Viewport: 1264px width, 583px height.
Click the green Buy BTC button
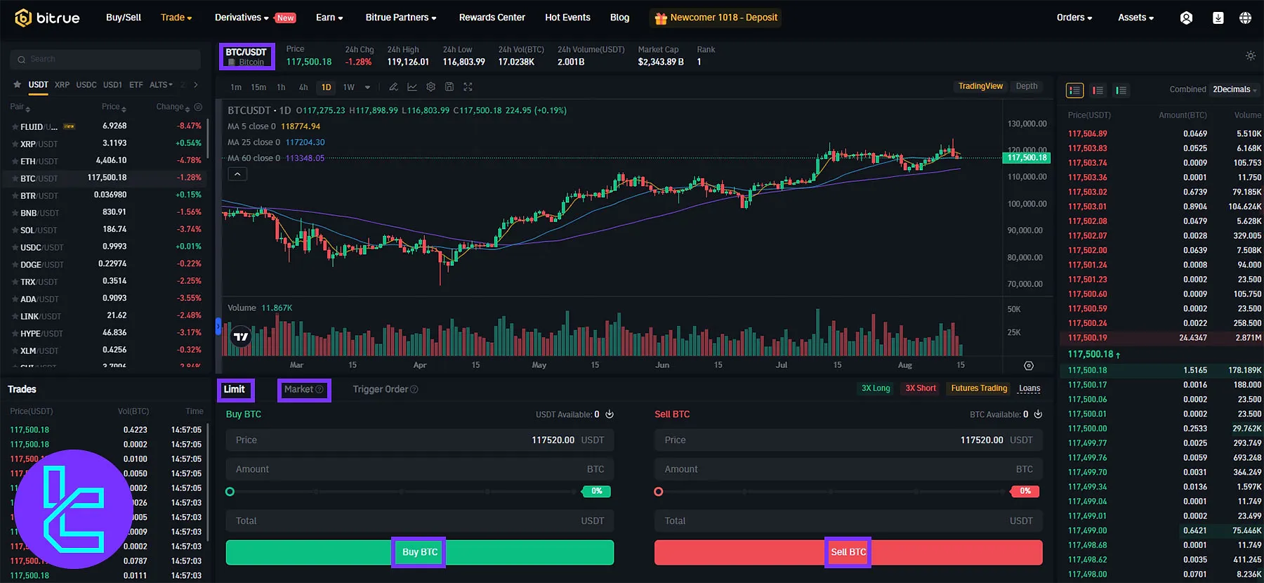pos(420,552)
